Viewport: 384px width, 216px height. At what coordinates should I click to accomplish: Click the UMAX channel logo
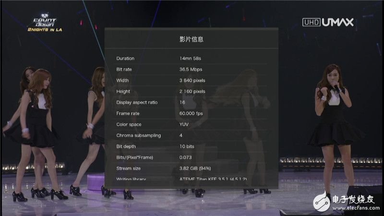pyautogui.click(x=337, y=22)
